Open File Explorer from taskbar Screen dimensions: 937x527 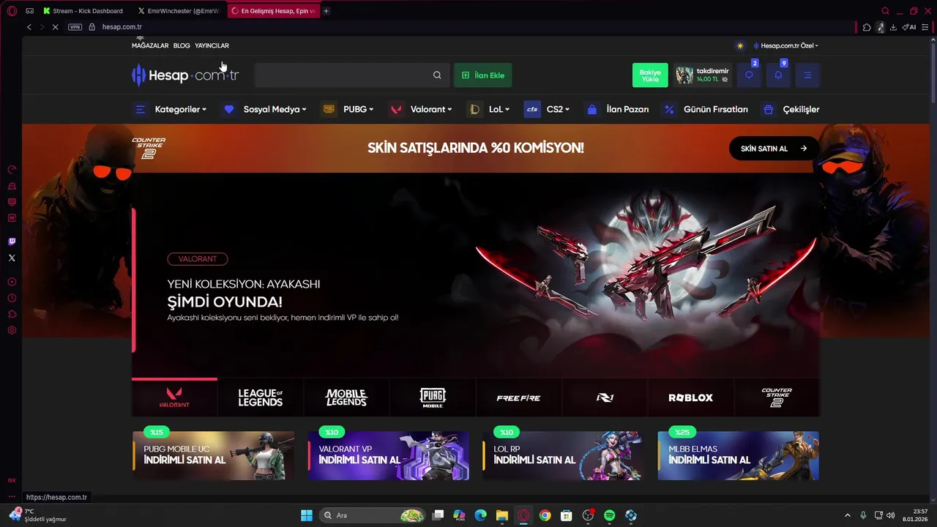(502, 515)
